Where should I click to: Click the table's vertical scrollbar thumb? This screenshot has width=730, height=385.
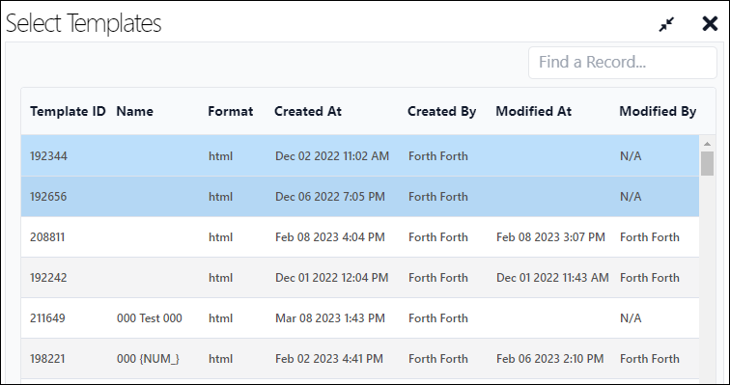click(707, 163)
